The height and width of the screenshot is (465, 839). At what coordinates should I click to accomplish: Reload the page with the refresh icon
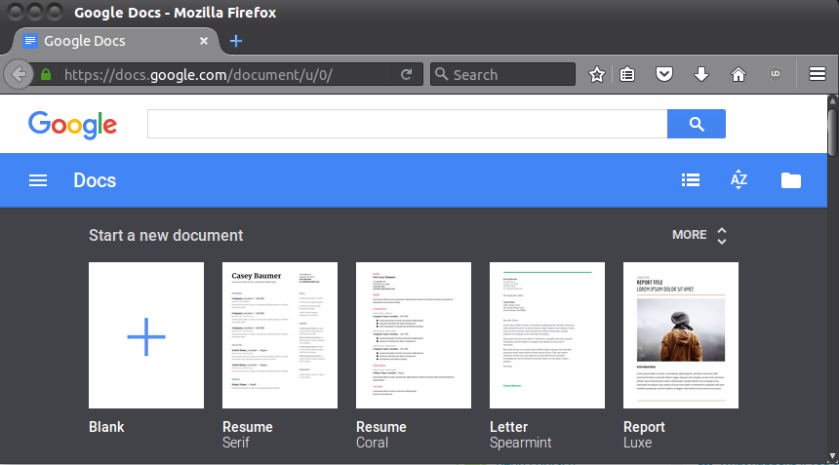tap(406, 74)
